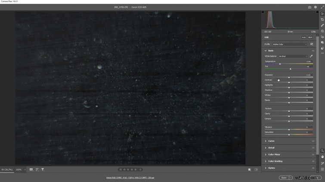Click the Tint slider handle
Image resolution: width=325 pixels, height=182 pixels.
tap(291, 69)
